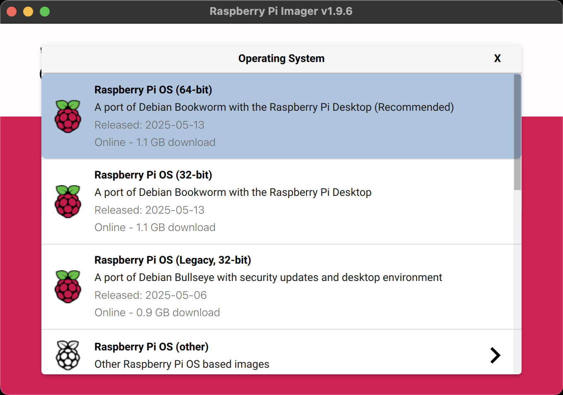Click the raspberry icon for 64-bit OS
Screen dimensions: 563x395
coord(68,117)
